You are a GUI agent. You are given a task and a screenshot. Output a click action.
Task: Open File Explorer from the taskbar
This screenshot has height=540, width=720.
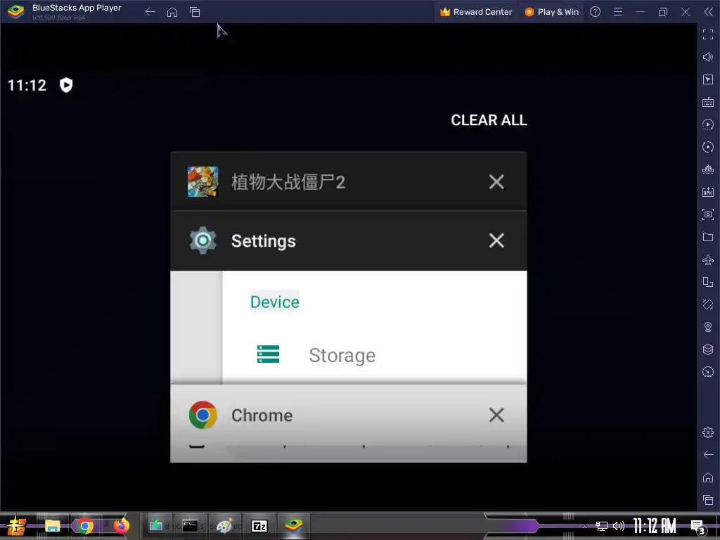coord(52,526)
